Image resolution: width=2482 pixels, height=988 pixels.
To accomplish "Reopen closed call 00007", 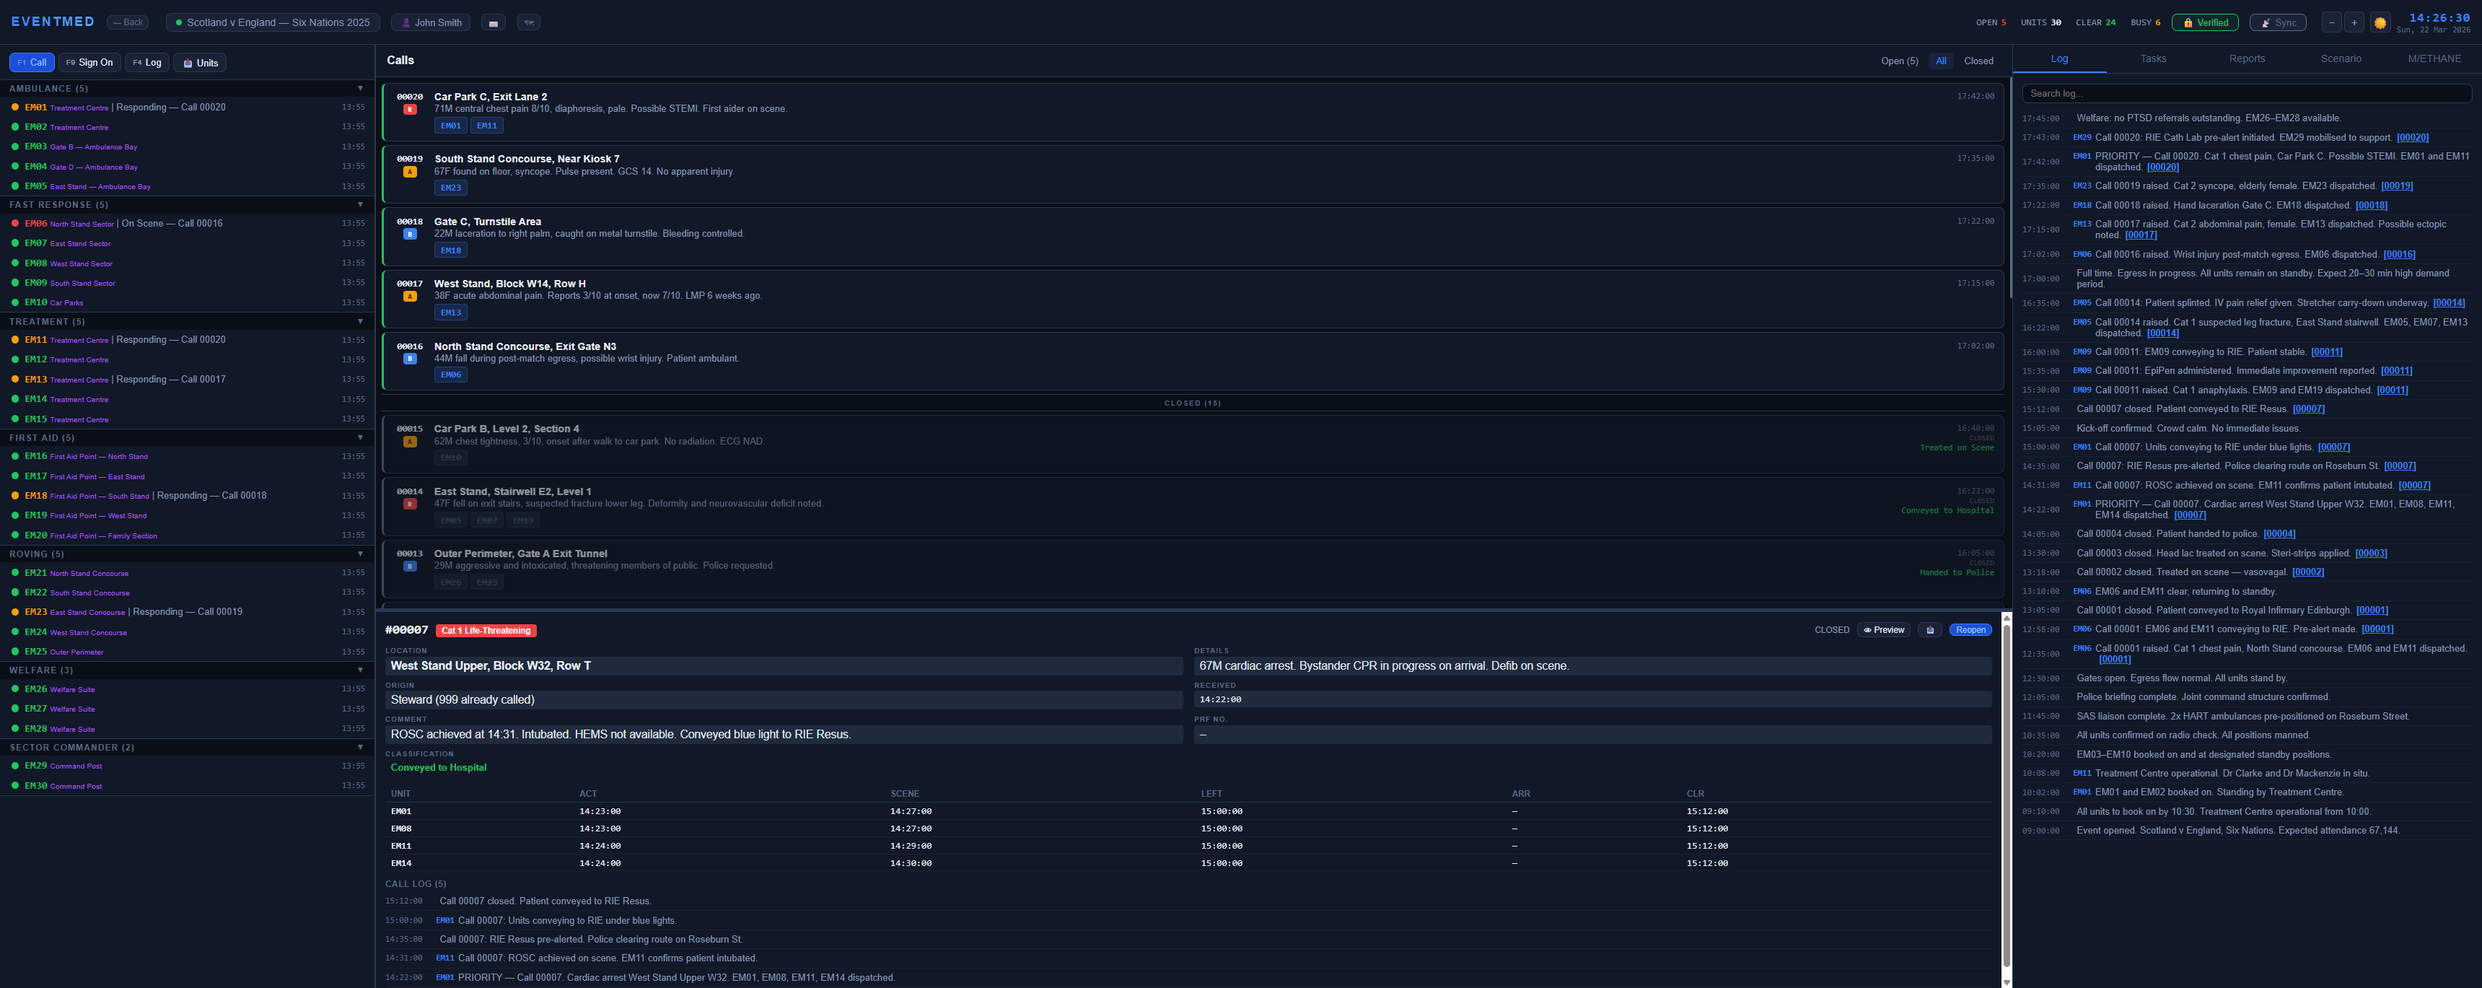I will click(x=1970, y=629).
